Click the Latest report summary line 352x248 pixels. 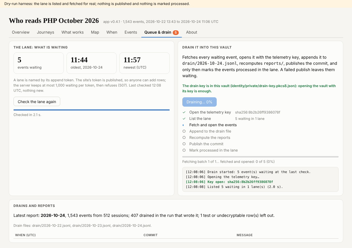144,215
